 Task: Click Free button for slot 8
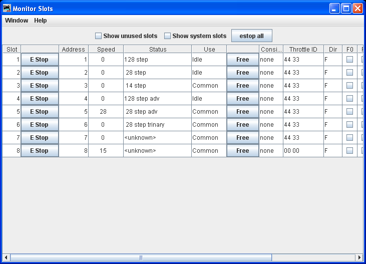(243, 151)
